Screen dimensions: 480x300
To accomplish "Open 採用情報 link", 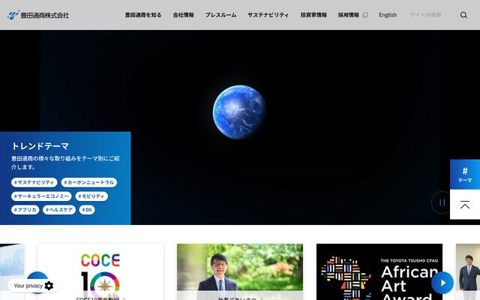I will 349,15.
